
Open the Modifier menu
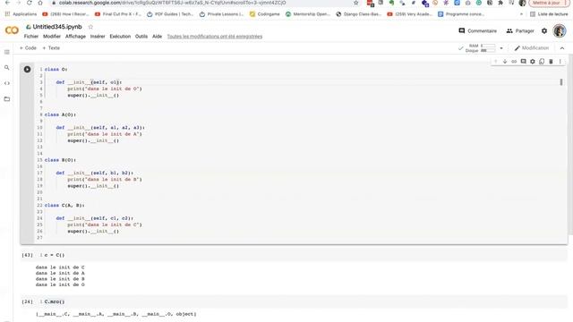pyautogui.click(x=52, y=37)
